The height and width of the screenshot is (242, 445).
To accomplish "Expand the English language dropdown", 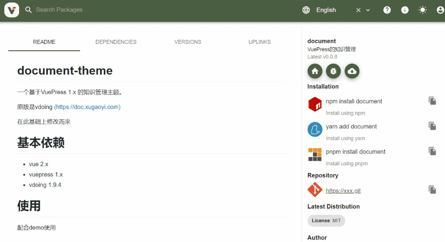I will tap(368, 10).
